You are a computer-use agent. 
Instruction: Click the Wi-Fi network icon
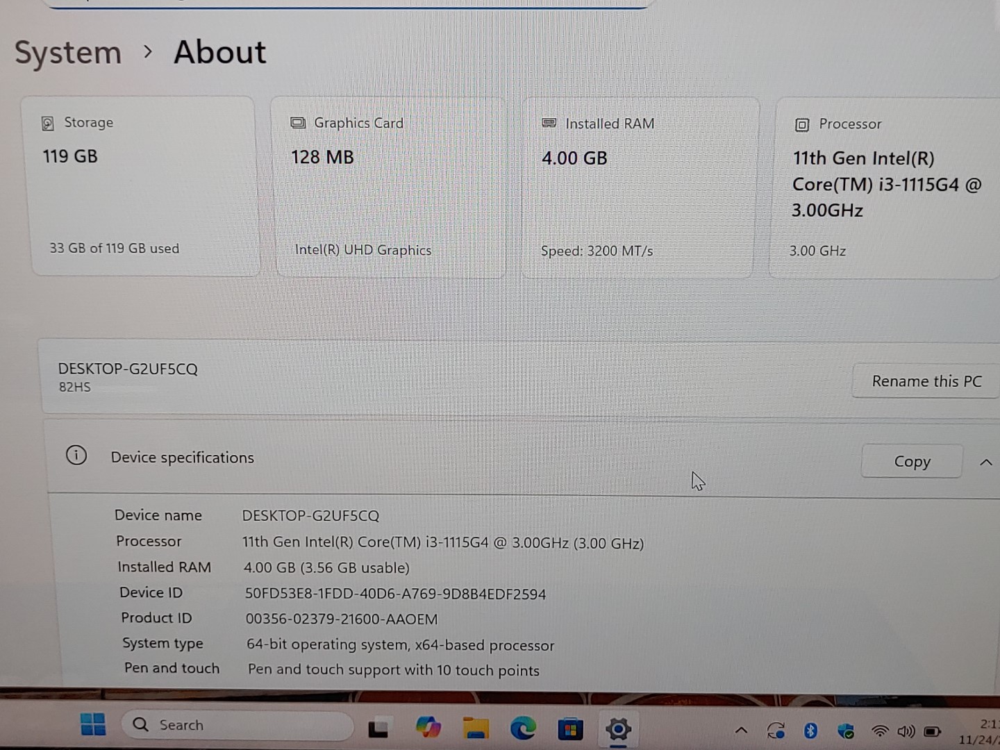click(880, 731)
